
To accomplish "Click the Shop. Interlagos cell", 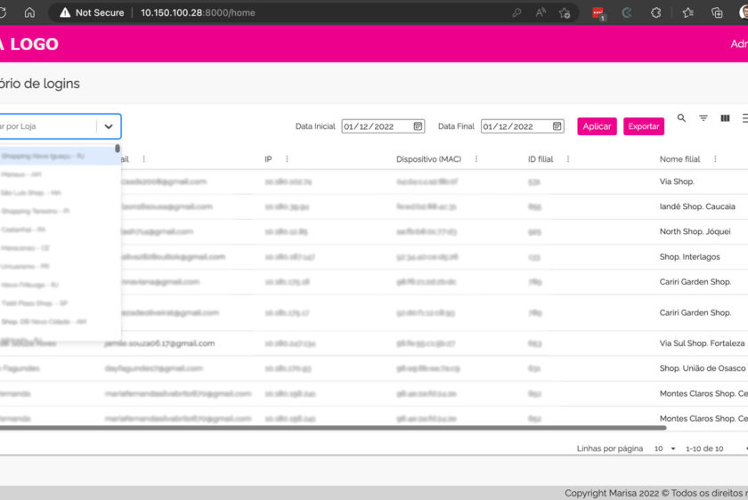I will (689, 257).
